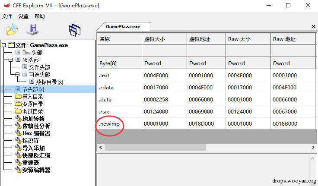Open the 帮助 menu
Viewport: 318px width, 186px height.
pyautogui.click(x=40, y=16)
